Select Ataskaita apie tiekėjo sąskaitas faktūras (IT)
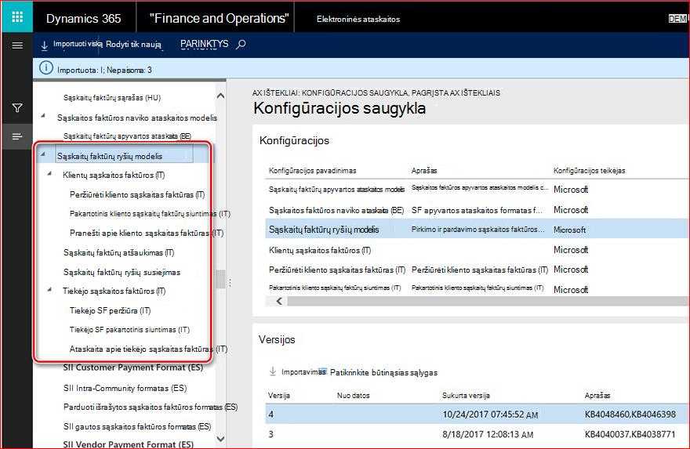This screenshot has width=690, height=449. [x=148, y=349]
